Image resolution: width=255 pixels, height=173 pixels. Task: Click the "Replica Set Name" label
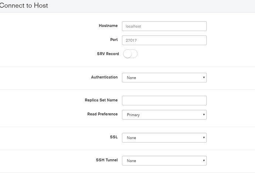point(101,100)
